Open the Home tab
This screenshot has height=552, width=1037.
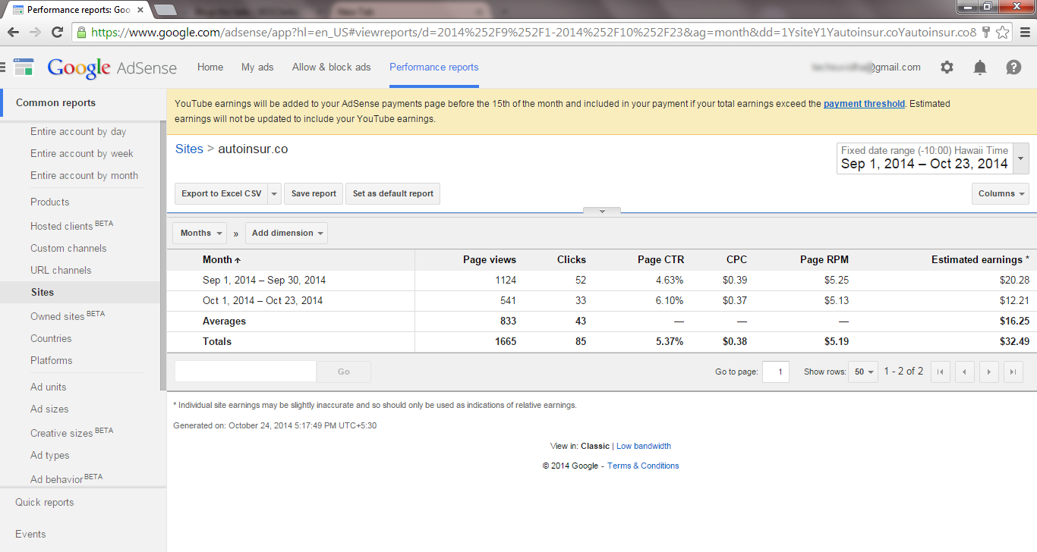[x=210, y=67]
